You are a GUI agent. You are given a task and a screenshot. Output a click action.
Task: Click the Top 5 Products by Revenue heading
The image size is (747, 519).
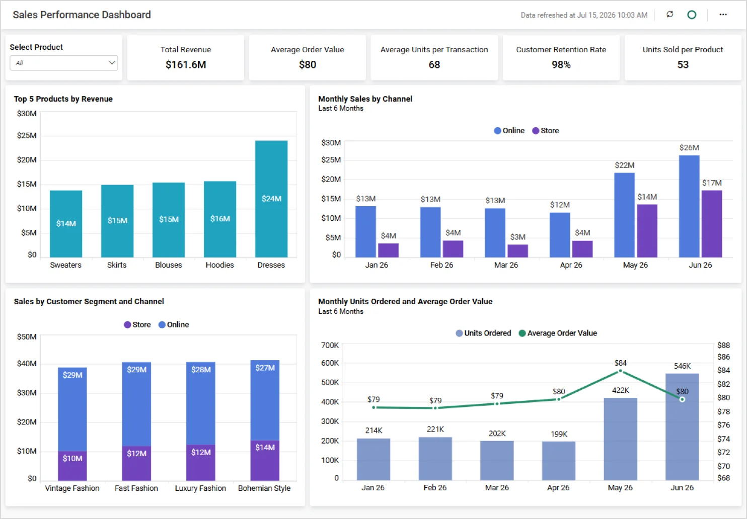point(63,99)
